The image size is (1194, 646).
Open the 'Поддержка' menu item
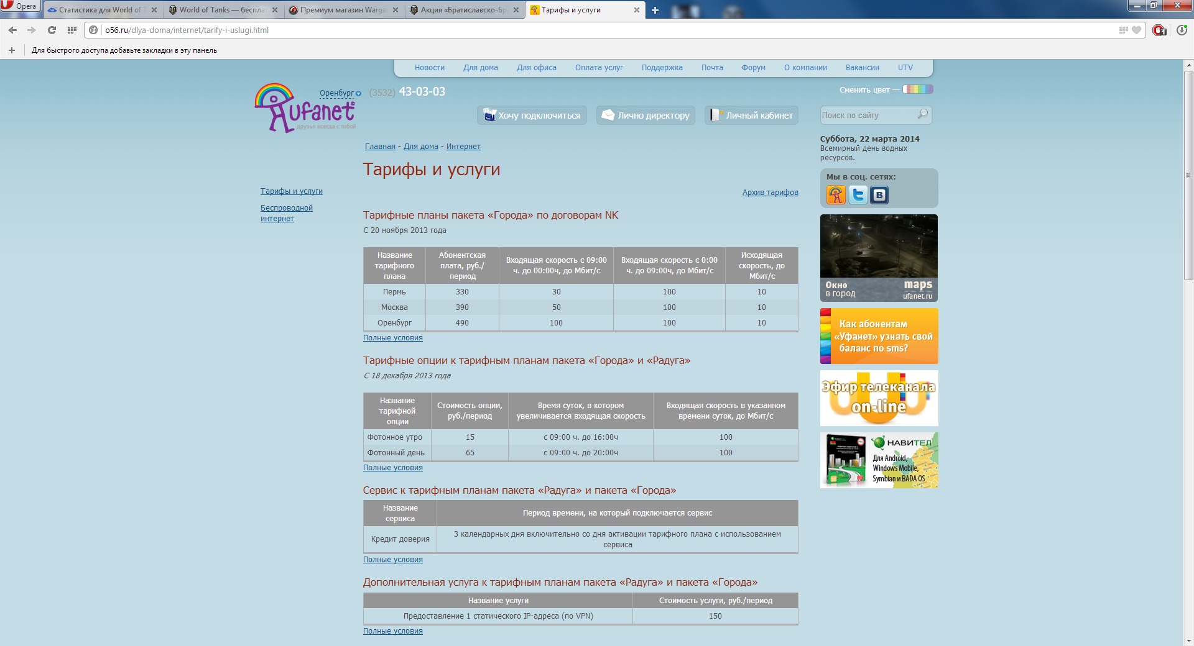click(x=662, y=68)
